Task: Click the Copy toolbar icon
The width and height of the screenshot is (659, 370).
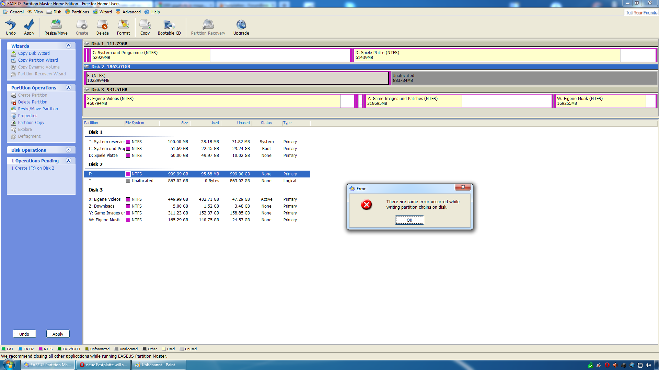Action: point(145,27)
